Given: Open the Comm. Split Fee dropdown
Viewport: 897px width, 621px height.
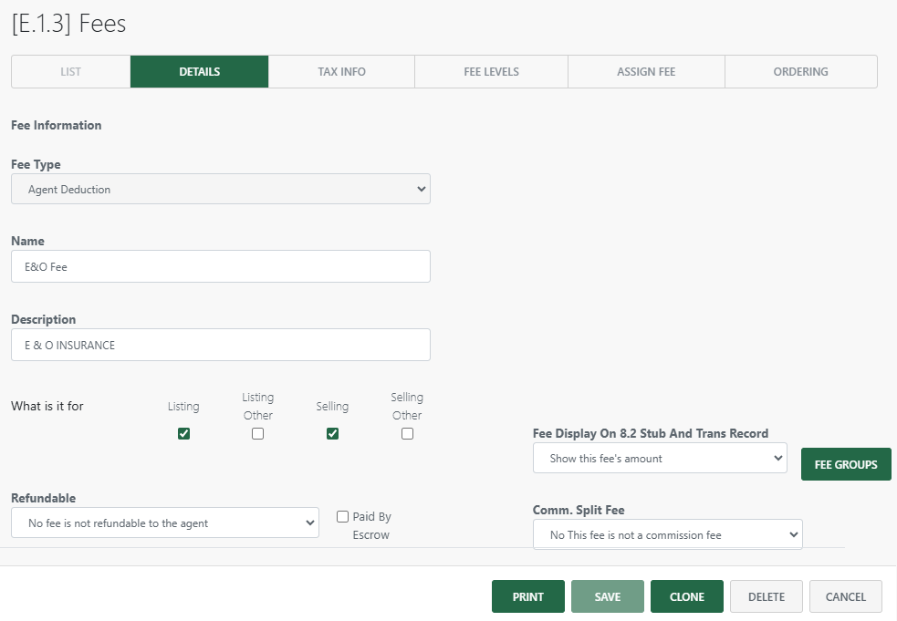Looking at the screenshot, I should (x=667, y=533).
